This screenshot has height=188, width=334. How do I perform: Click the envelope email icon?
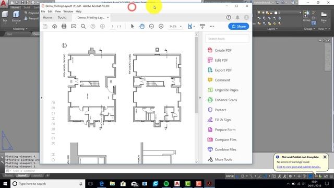point(74,26)
